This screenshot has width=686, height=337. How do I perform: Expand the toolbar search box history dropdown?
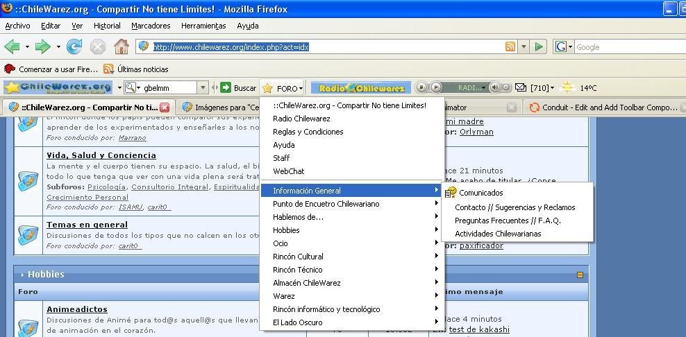click(203, 88)
